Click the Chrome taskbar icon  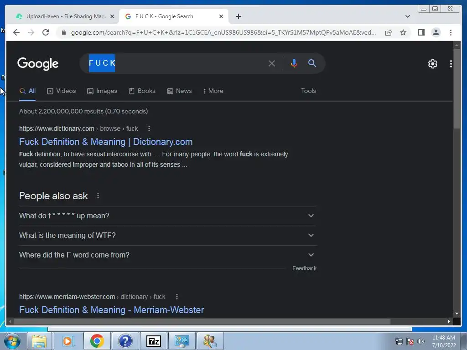point(97,341)
